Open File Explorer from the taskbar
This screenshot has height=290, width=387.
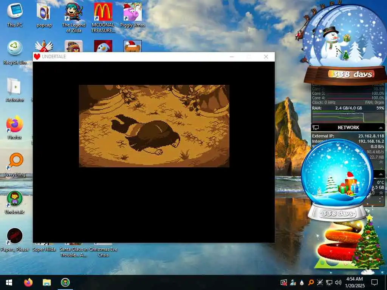(x=46, y=282)
